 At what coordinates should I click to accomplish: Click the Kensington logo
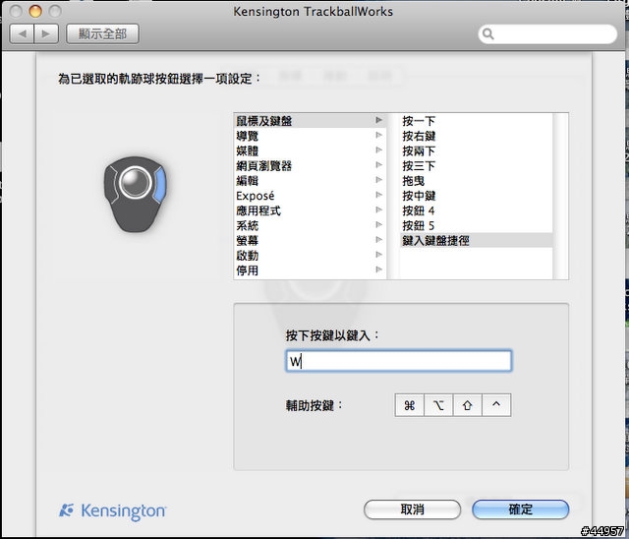click(x=113, y=510)
